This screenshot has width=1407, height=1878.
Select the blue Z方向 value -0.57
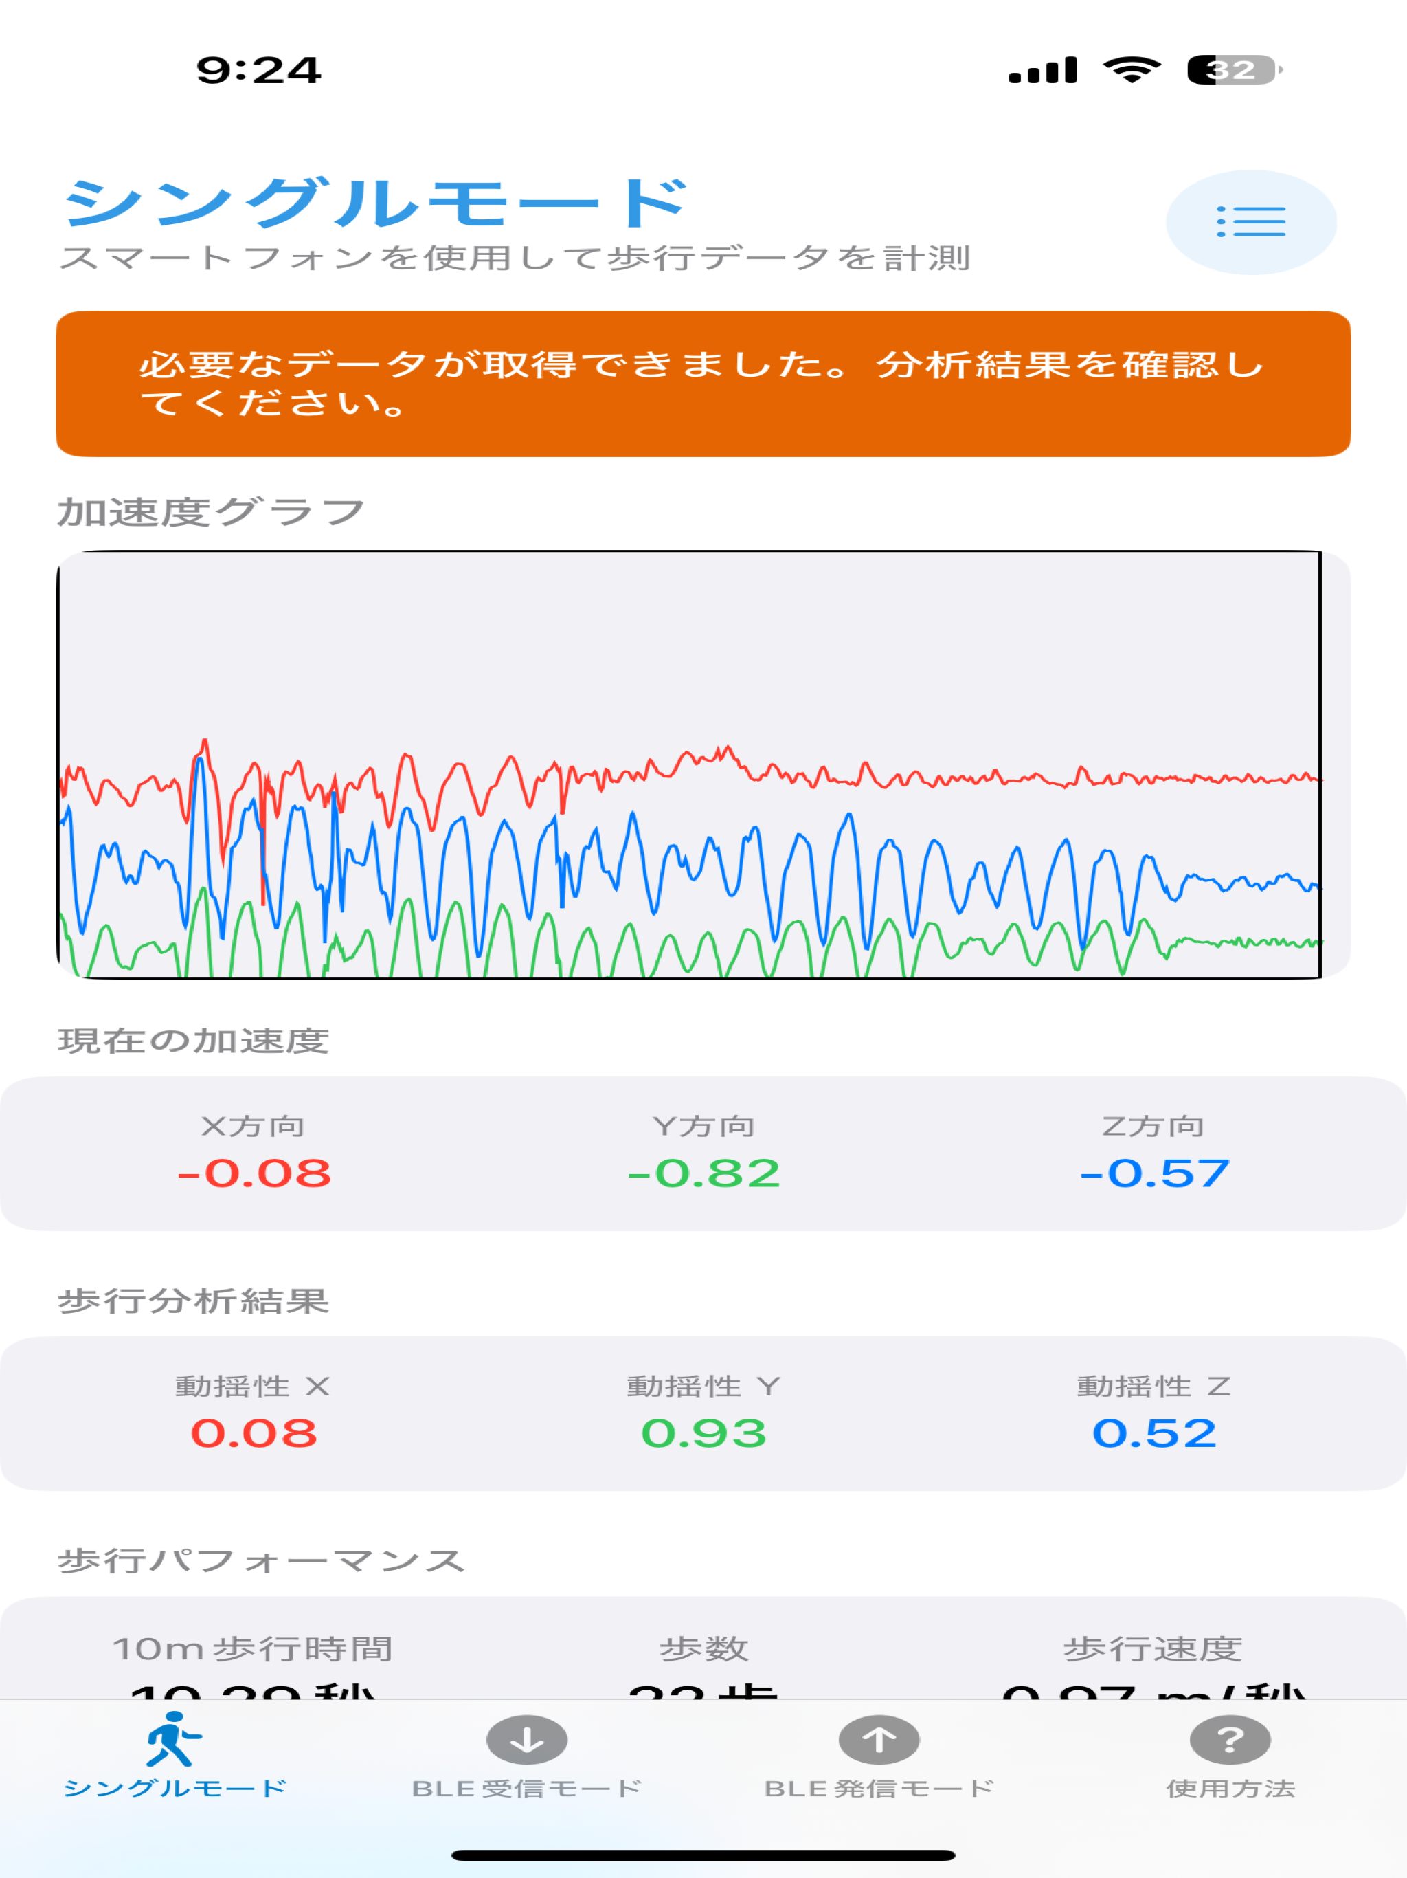point(1154,1173)
